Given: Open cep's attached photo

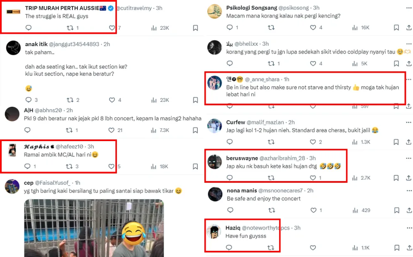Looking at the screenshot, I should pyautogui.click(x=94, y=228).
